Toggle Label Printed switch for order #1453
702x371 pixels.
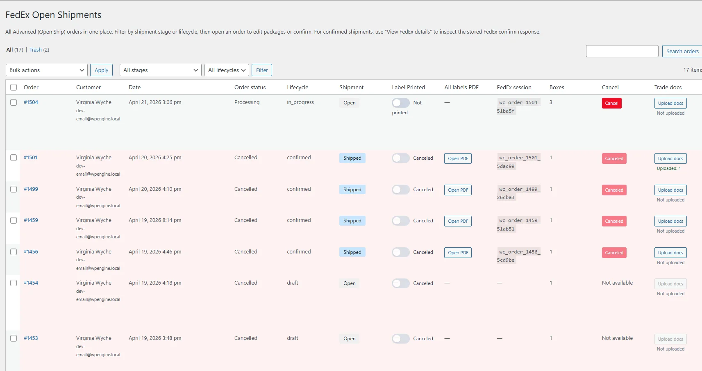[400, 339]
